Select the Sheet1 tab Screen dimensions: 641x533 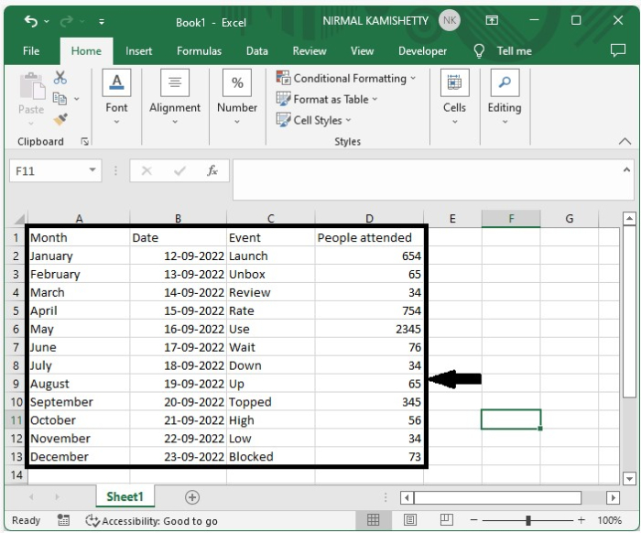coord(125,497)
